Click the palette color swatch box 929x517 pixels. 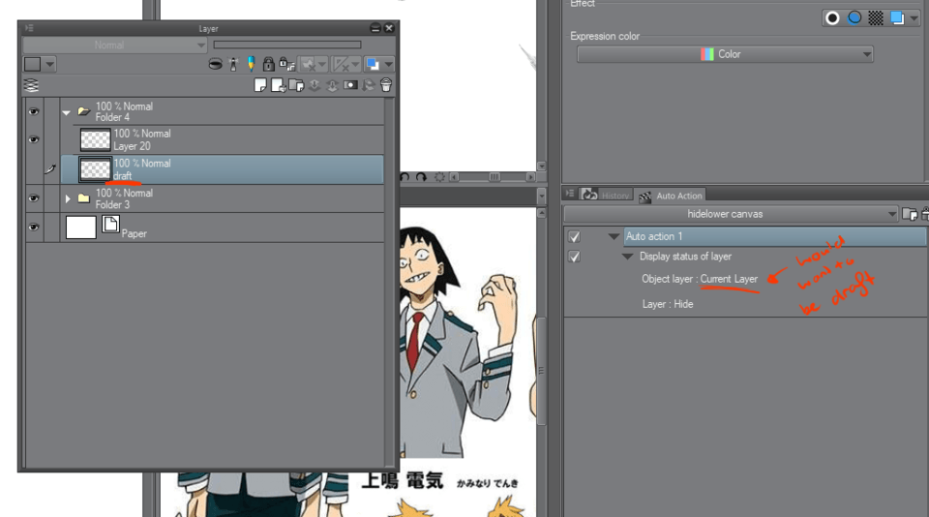click(33, 64)
